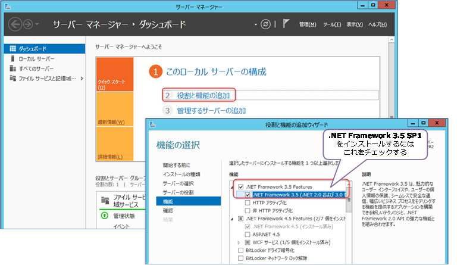476x265 pixels.
Task: Click the クイック スタート(Q) tile
Action: tap(115, 74)
